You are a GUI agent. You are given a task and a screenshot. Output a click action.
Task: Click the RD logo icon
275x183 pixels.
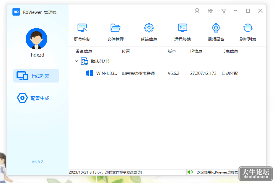point(16,12)
